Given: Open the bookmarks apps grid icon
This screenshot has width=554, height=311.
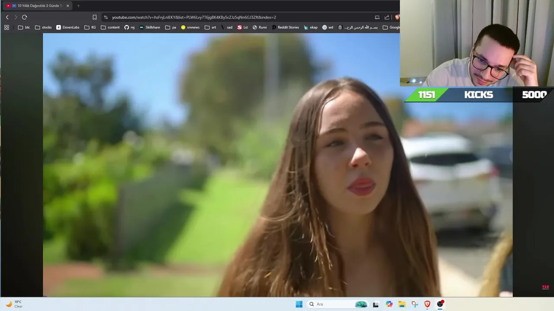Looking at the screenshot, I should (6, 27).
